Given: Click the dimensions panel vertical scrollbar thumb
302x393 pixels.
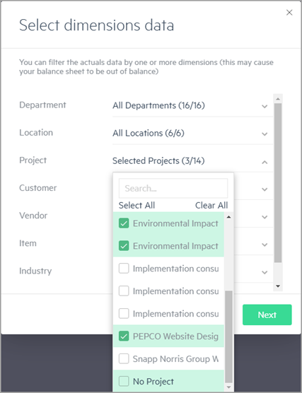Looking at the screenshot, I should tap(278, 183).
